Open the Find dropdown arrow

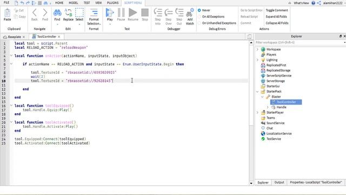(57, 24)
